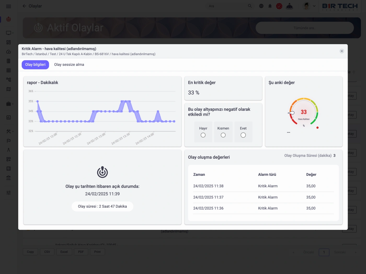Open the folded map sidebar icon

pyautogui.click(x=9, y=89)
